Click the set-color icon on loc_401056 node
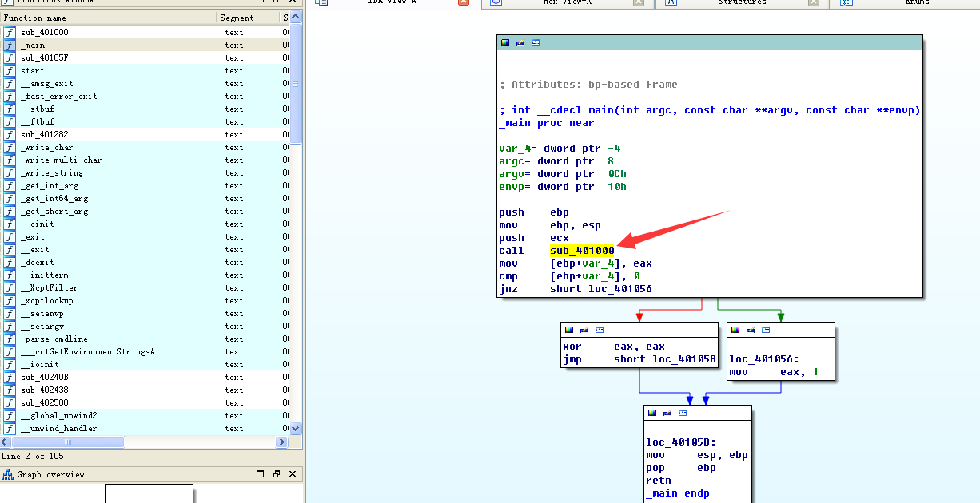The image size is (980, 503). pos(735,330)
